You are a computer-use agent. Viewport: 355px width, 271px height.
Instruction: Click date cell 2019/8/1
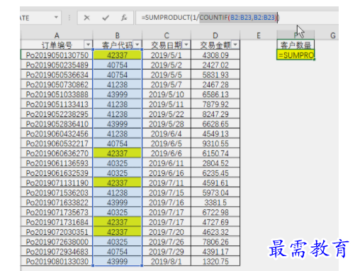click(167, 261)
